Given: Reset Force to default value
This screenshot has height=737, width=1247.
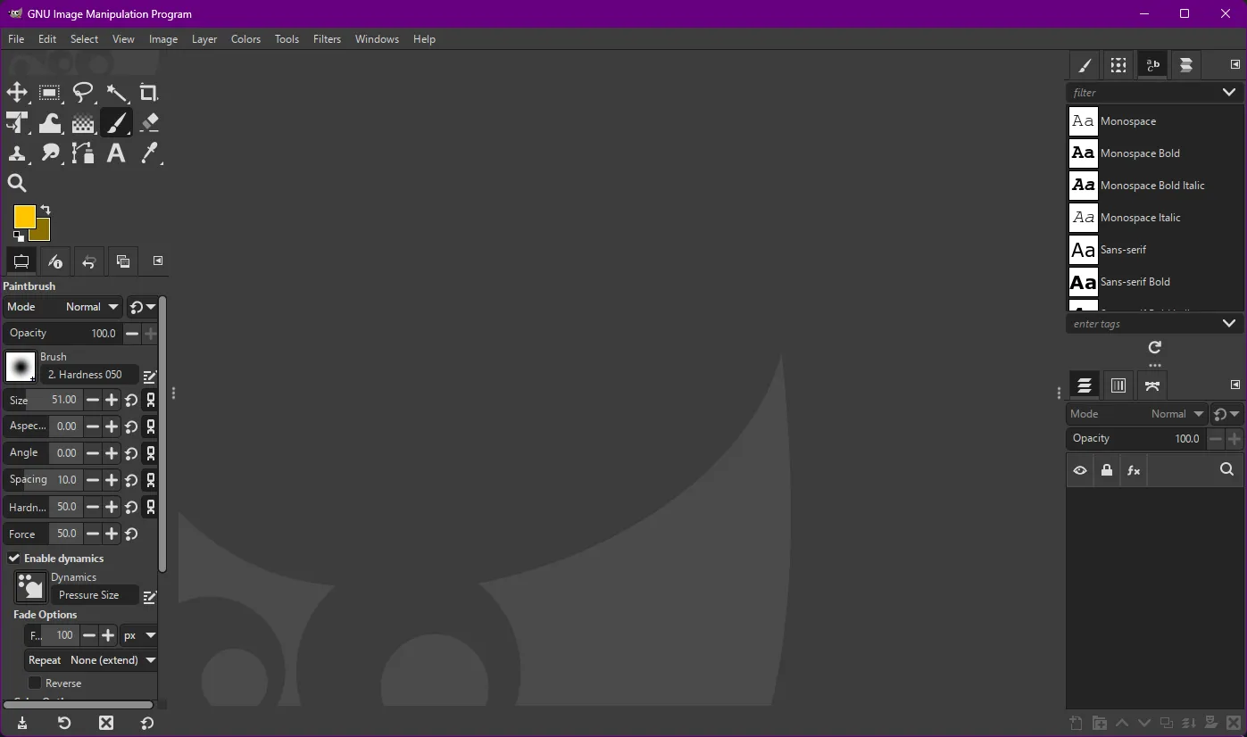Looking at the screenshot, I should pos(131,534).
